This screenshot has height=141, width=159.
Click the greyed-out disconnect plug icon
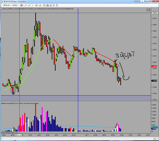pos(33,5)
